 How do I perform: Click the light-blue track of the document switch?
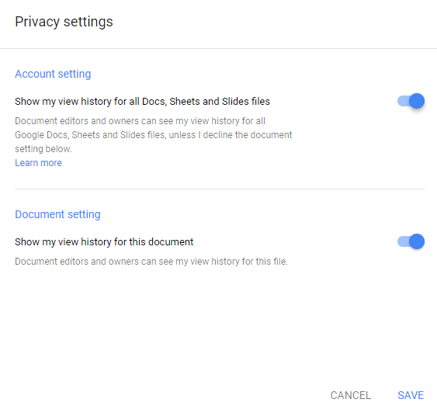coord(404,241)
